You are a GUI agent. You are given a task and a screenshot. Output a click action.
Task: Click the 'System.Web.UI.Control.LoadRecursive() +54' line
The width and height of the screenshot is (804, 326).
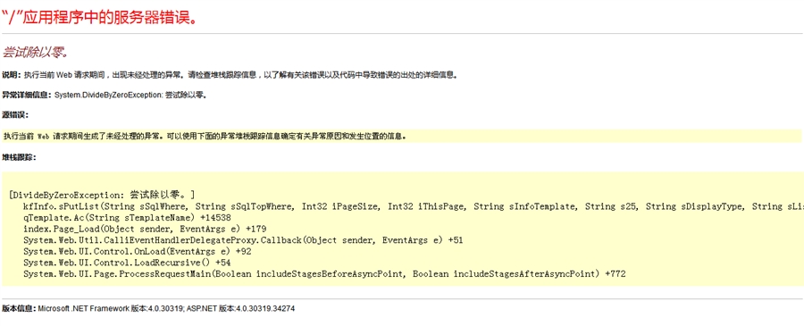click(x=128, y=263)
